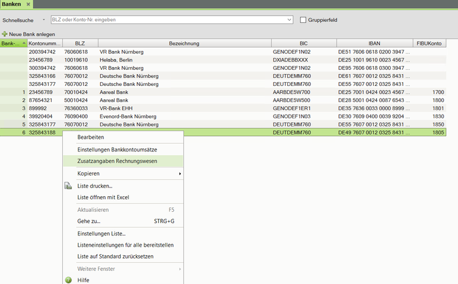Open the Schnellsuche combo box dropdown arrow

(289, 19)
